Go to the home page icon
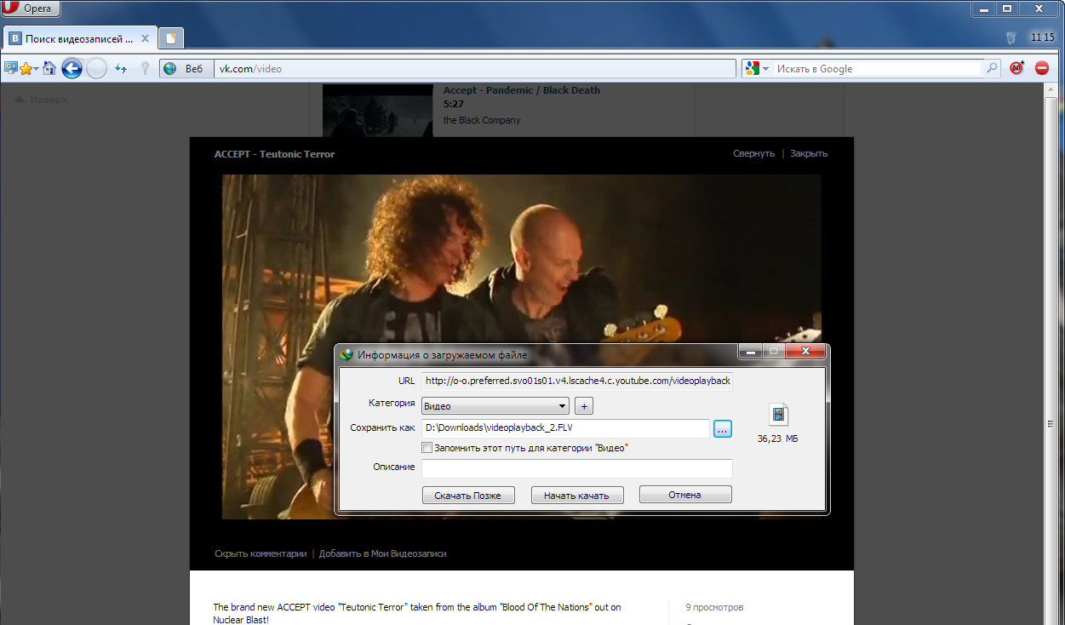Image resolution: width=1065 pixels, height=625 pixels. [x=49, y=69]
